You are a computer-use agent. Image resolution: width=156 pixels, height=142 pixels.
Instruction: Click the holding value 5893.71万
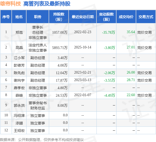(60, 48)
